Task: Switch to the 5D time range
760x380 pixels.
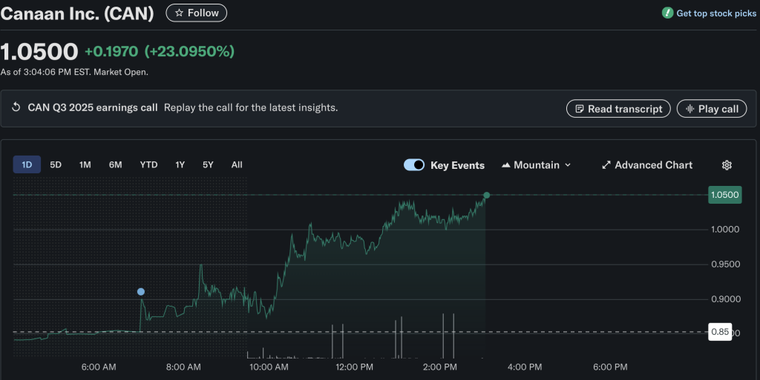Action: (56, 164)
